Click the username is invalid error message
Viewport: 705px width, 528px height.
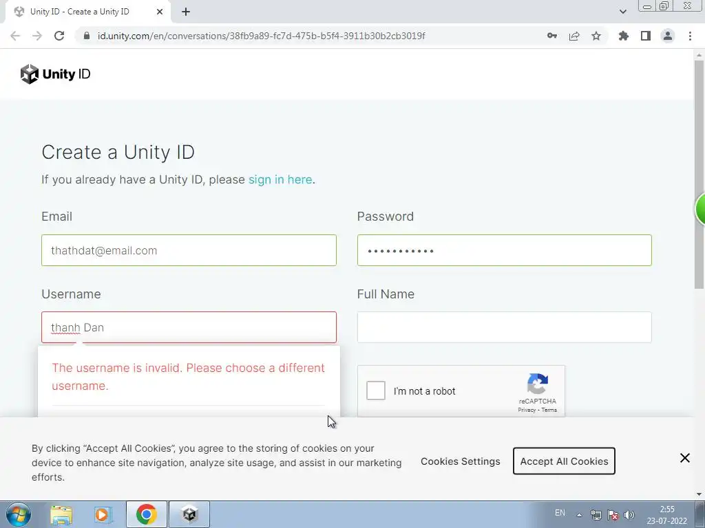189,377
